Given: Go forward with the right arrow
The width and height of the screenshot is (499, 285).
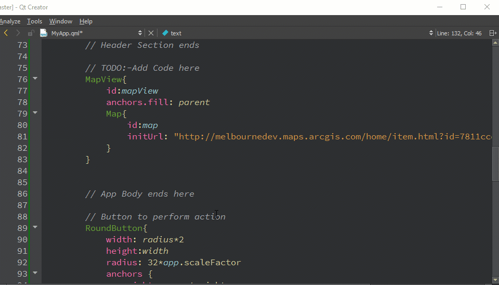Looking at the screenshot, I should [x=18, y=33].
